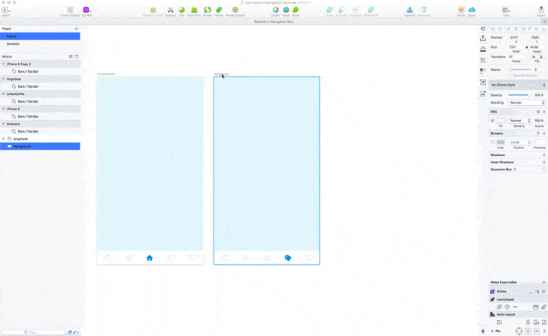Enable the Smooth Corners checkbox
Image resolution: width=548 pixels, height=336 pixels.
[510, 75]
